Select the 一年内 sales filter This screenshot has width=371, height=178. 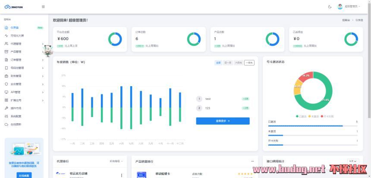(249, 62)
